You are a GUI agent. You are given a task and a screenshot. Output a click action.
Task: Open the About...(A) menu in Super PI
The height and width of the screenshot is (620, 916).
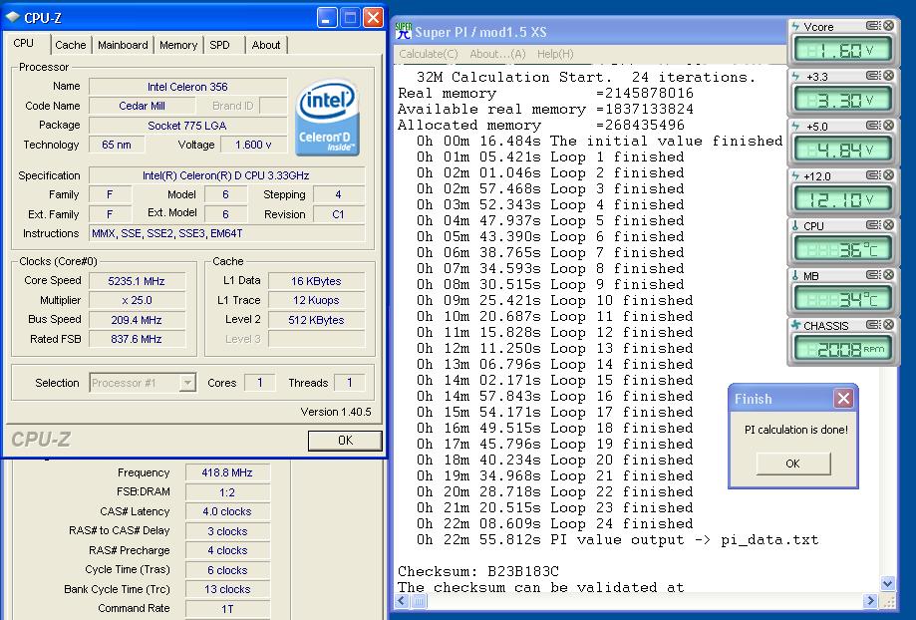[x=497, y=54]
